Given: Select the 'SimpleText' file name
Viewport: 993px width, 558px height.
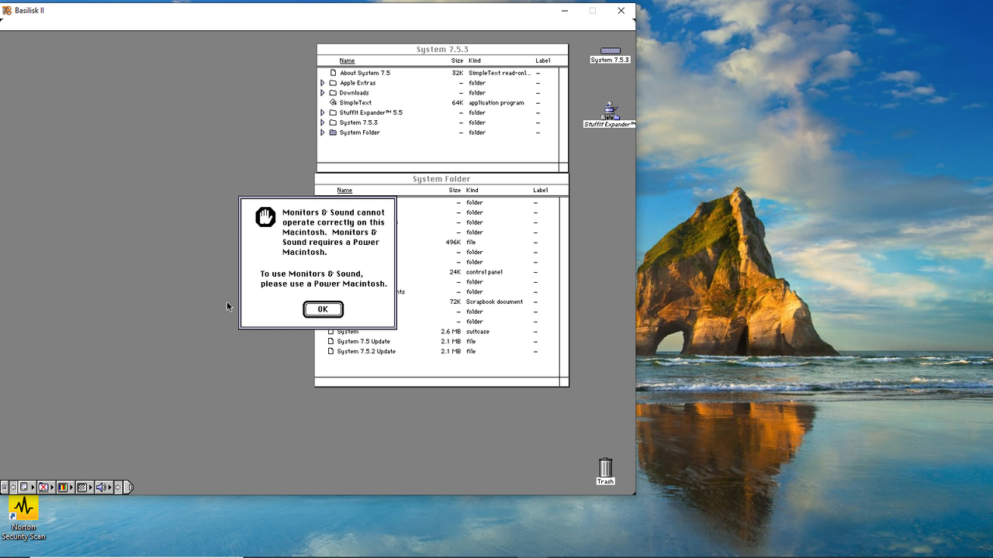Looking at the screenshot, I should pos(355,102).
